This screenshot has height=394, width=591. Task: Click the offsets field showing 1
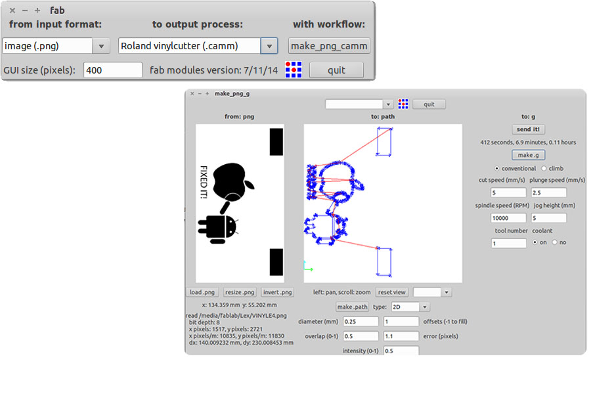click(x=401, y=322)
